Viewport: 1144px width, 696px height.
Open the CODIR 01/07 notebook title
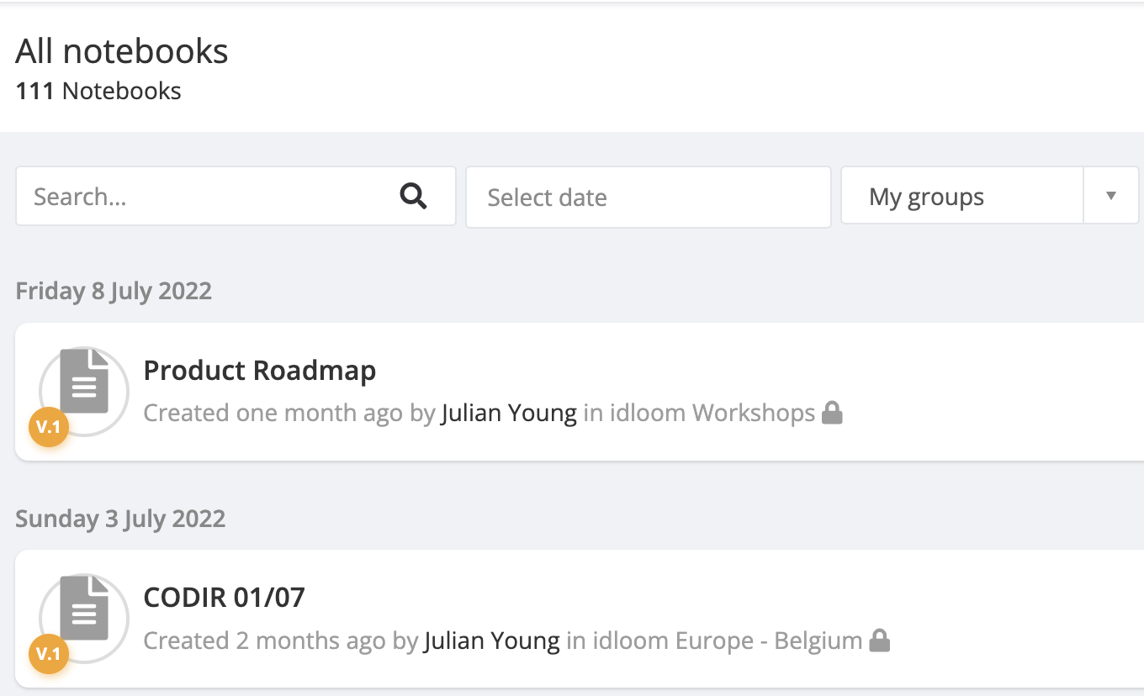[x=224, y=598]
